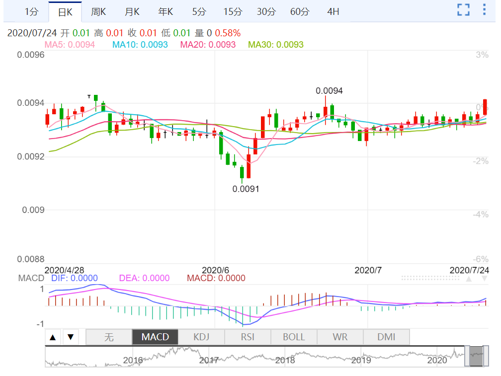Turn off indicators with the 无 button
501x376 pixels.
(109, 337)
